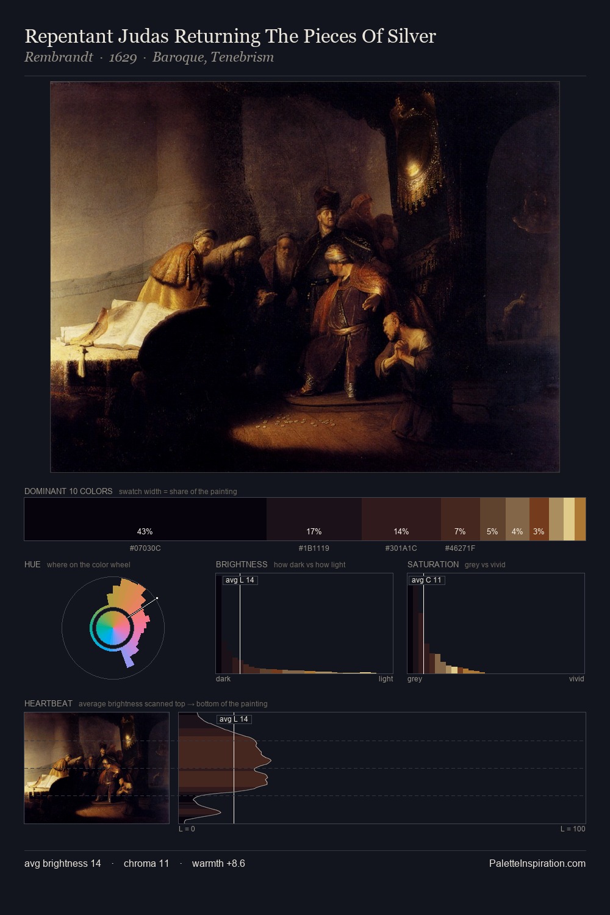Click the painting title 'Repentant Judas Returning The Pieces Of Silver'
This screenshot has height=915, width=610.
pos(230,36)
